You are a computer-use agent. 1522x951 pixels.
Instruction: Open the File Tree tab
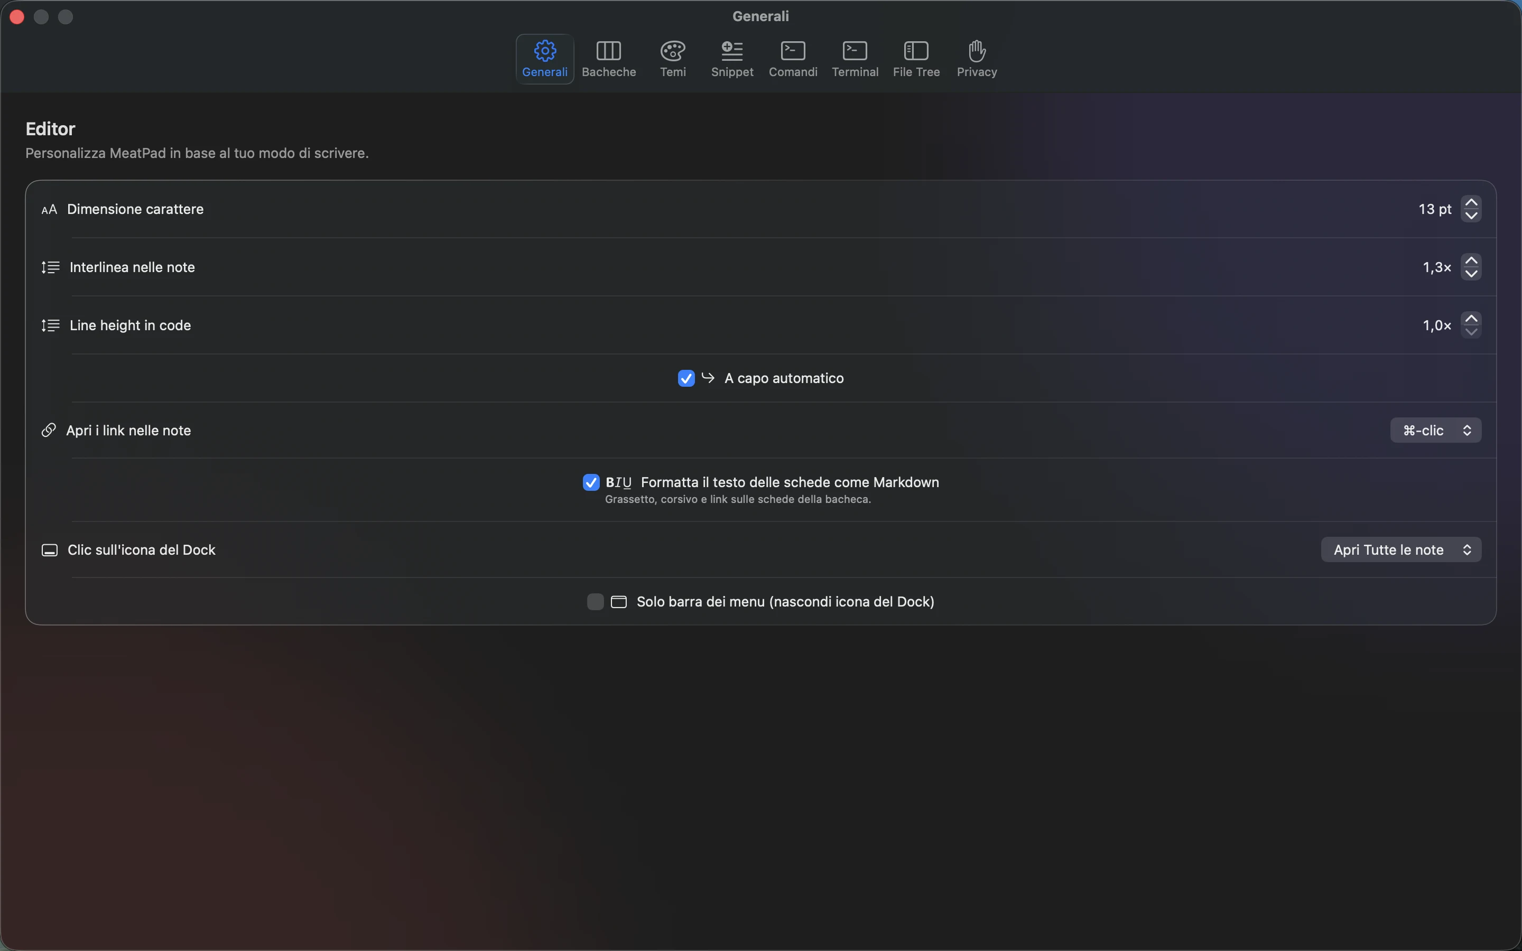pos(916,59)
